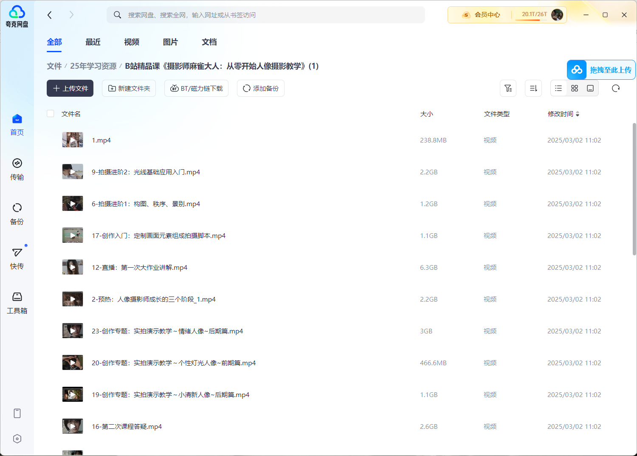This screenshot has height=456, width=637.
Task: Select file 17-创作入门：定制画面元素组成拍摄脚本.mp4
Action: coord(158,235)
